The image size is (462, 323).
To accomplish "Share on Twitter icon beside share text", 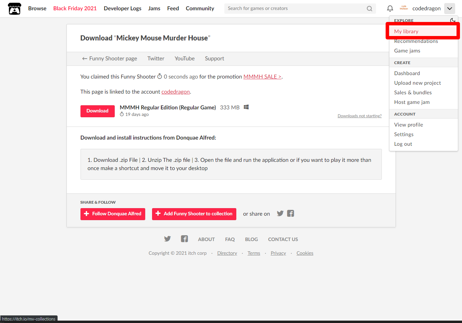I will pos(280,214).
